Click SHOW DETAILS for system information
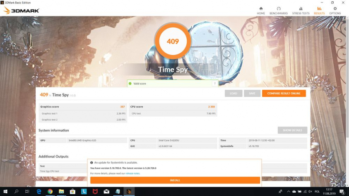Image resolution: width=349 pixels, height=196 pixels. (292, 130)
